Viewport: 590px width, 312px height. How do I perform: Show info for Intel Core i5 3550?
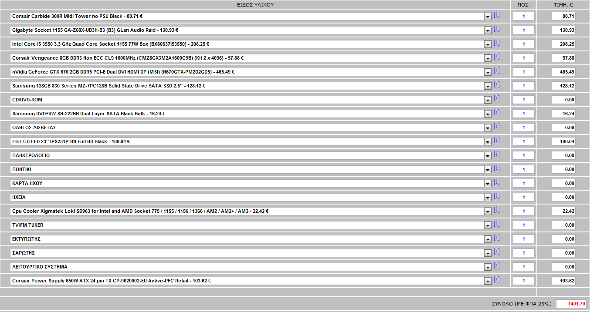(497, 43)
